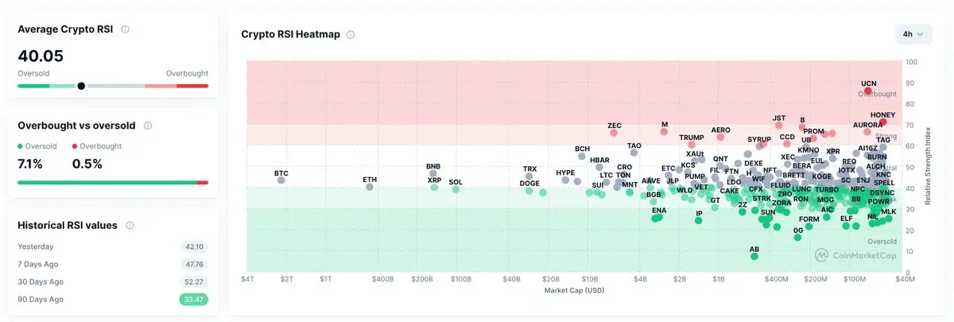954x322 pixels.
Task: Select the UCN overbought red dot
Action: (x=868, y=91)
